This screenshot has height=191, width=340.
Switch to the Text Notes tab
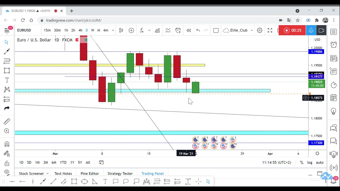pos(63,173)
